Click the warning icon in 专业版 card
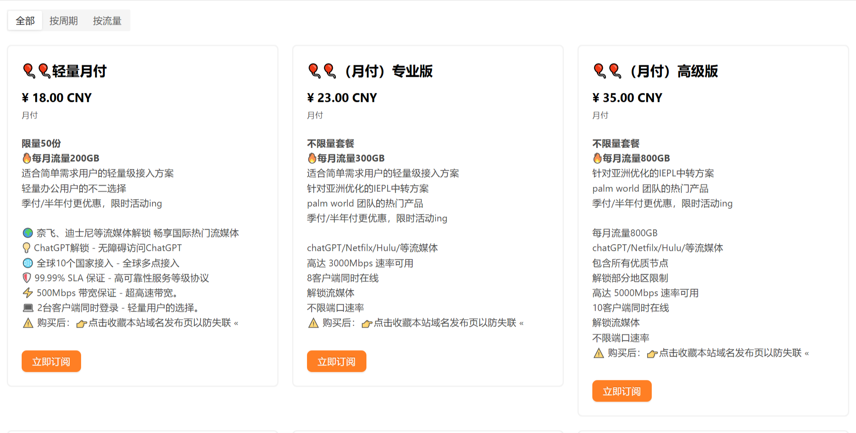Image resolution: width=856 pixels, height=433 pixels. pos(313,323)
